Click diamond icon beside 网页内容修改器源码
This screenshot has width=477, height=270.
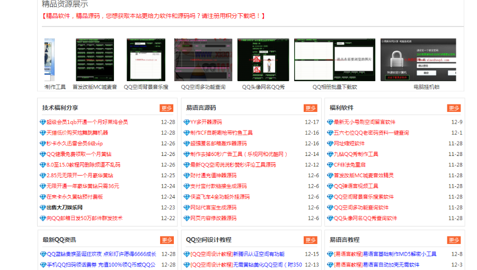coord(187,218)
